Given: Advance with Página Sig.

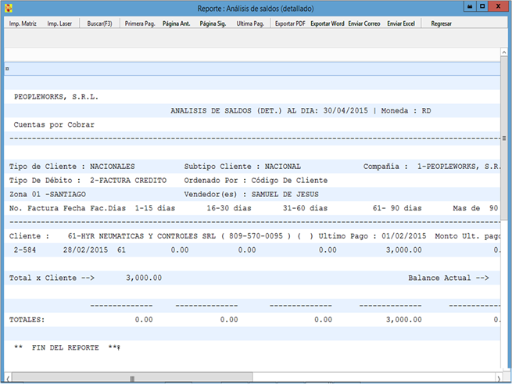Looking at the screenshot, I should [213, 24].
